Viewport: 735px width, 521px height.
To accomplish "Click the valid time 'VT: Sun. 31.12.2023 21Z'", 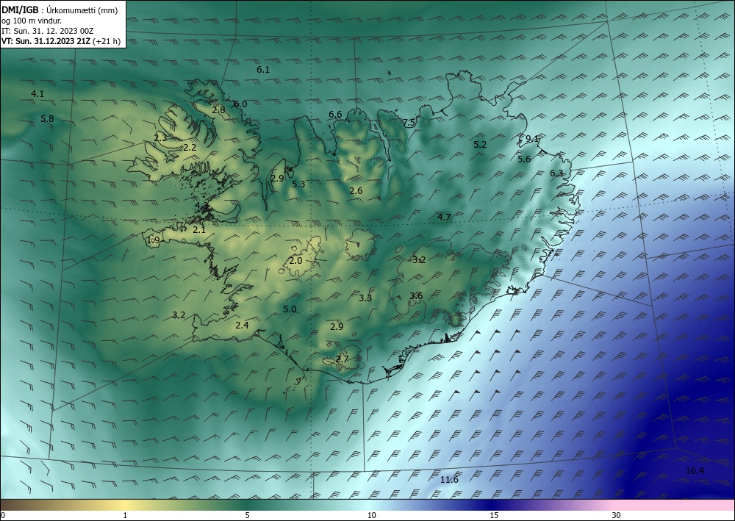I will 46,41.
